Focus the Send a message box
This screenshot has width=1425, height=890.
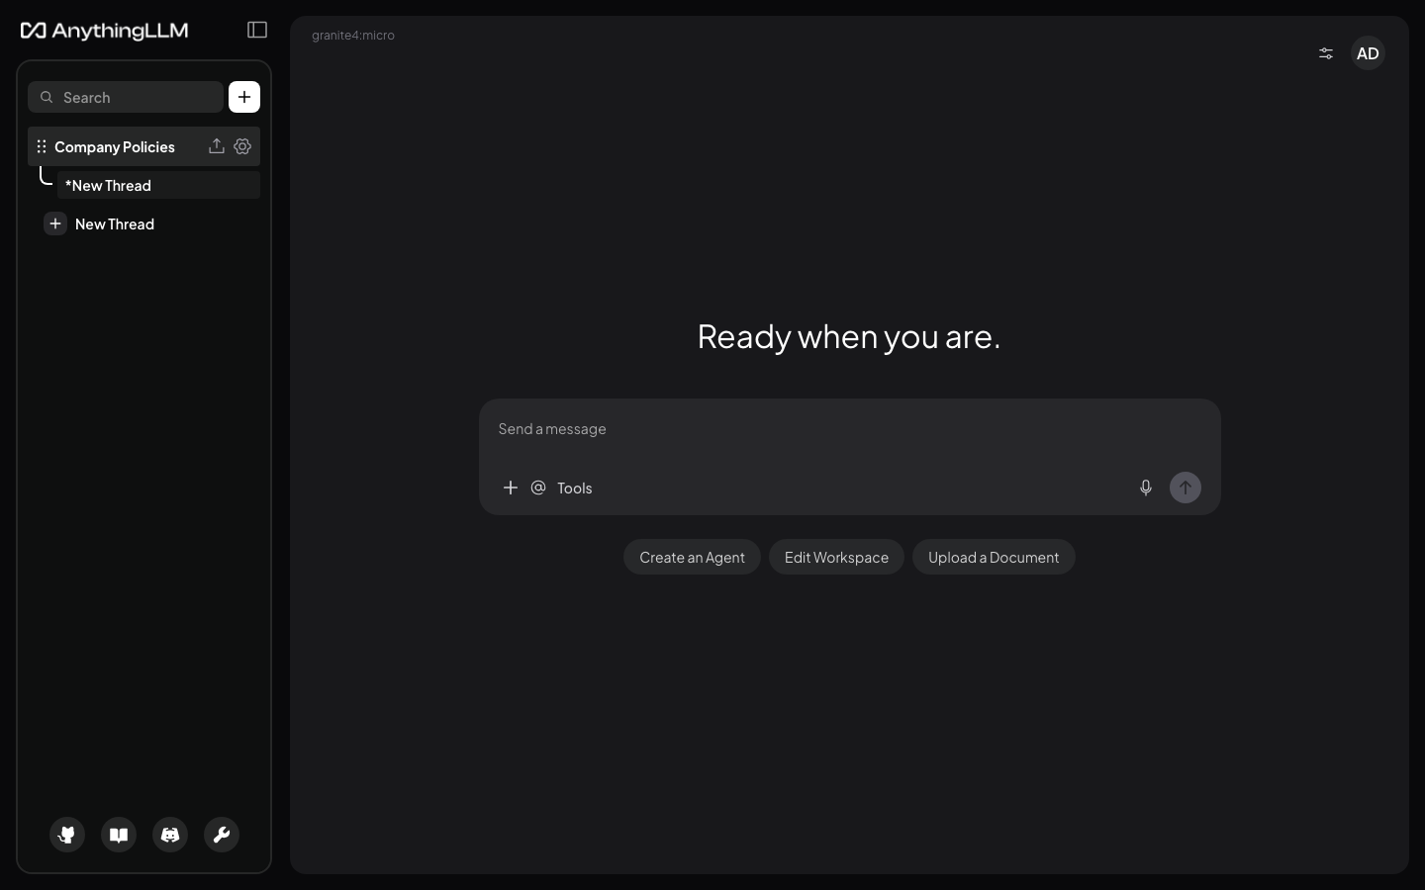point(849,429)
